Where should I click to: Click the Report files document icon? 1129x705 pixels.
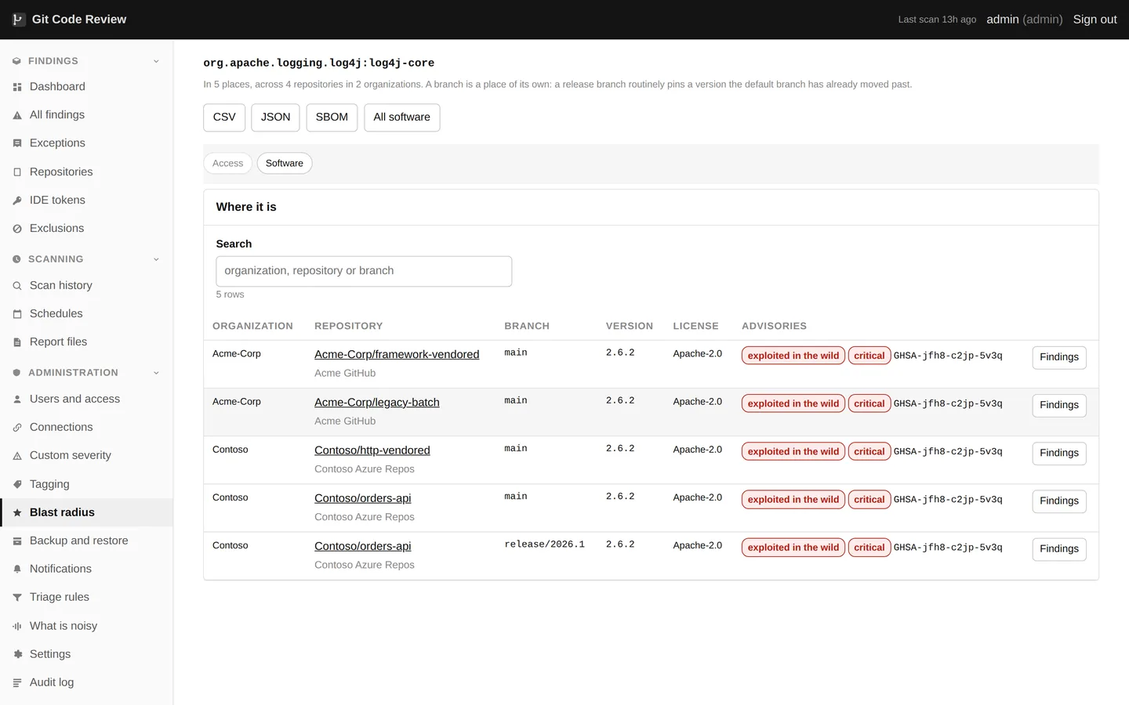click(17, 342)
